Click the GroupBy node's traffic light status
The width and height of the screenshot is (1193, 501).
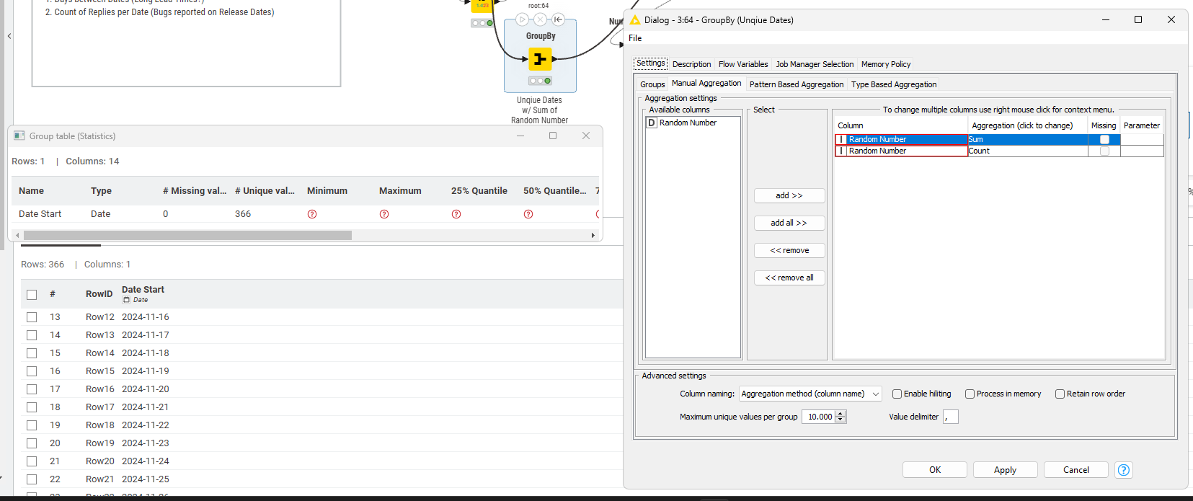540,81
